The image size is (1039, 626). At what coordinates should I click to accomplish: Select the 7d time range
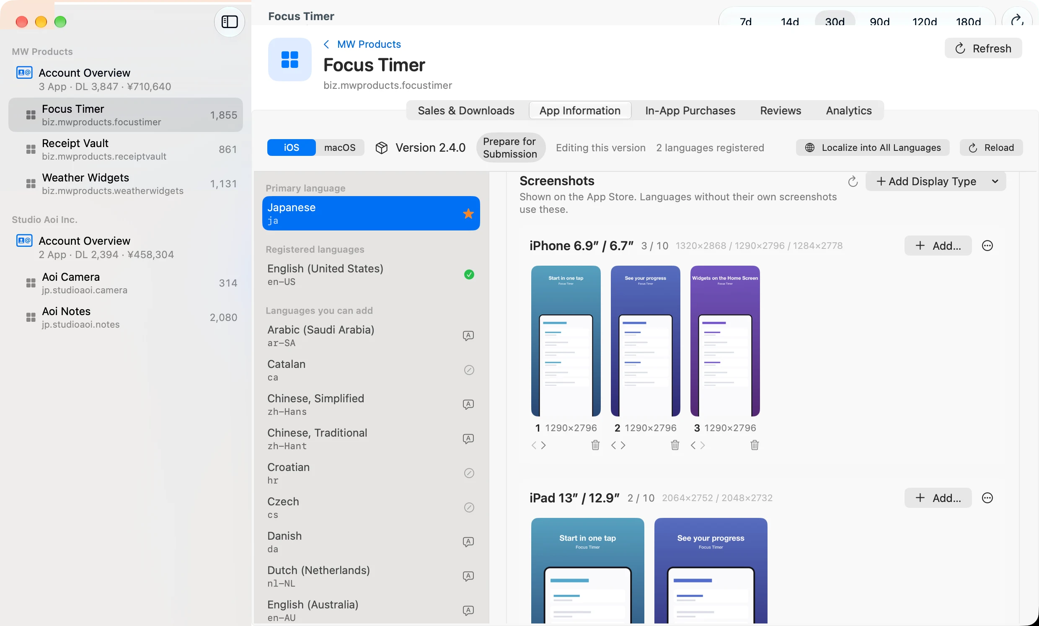coord(745,21)
